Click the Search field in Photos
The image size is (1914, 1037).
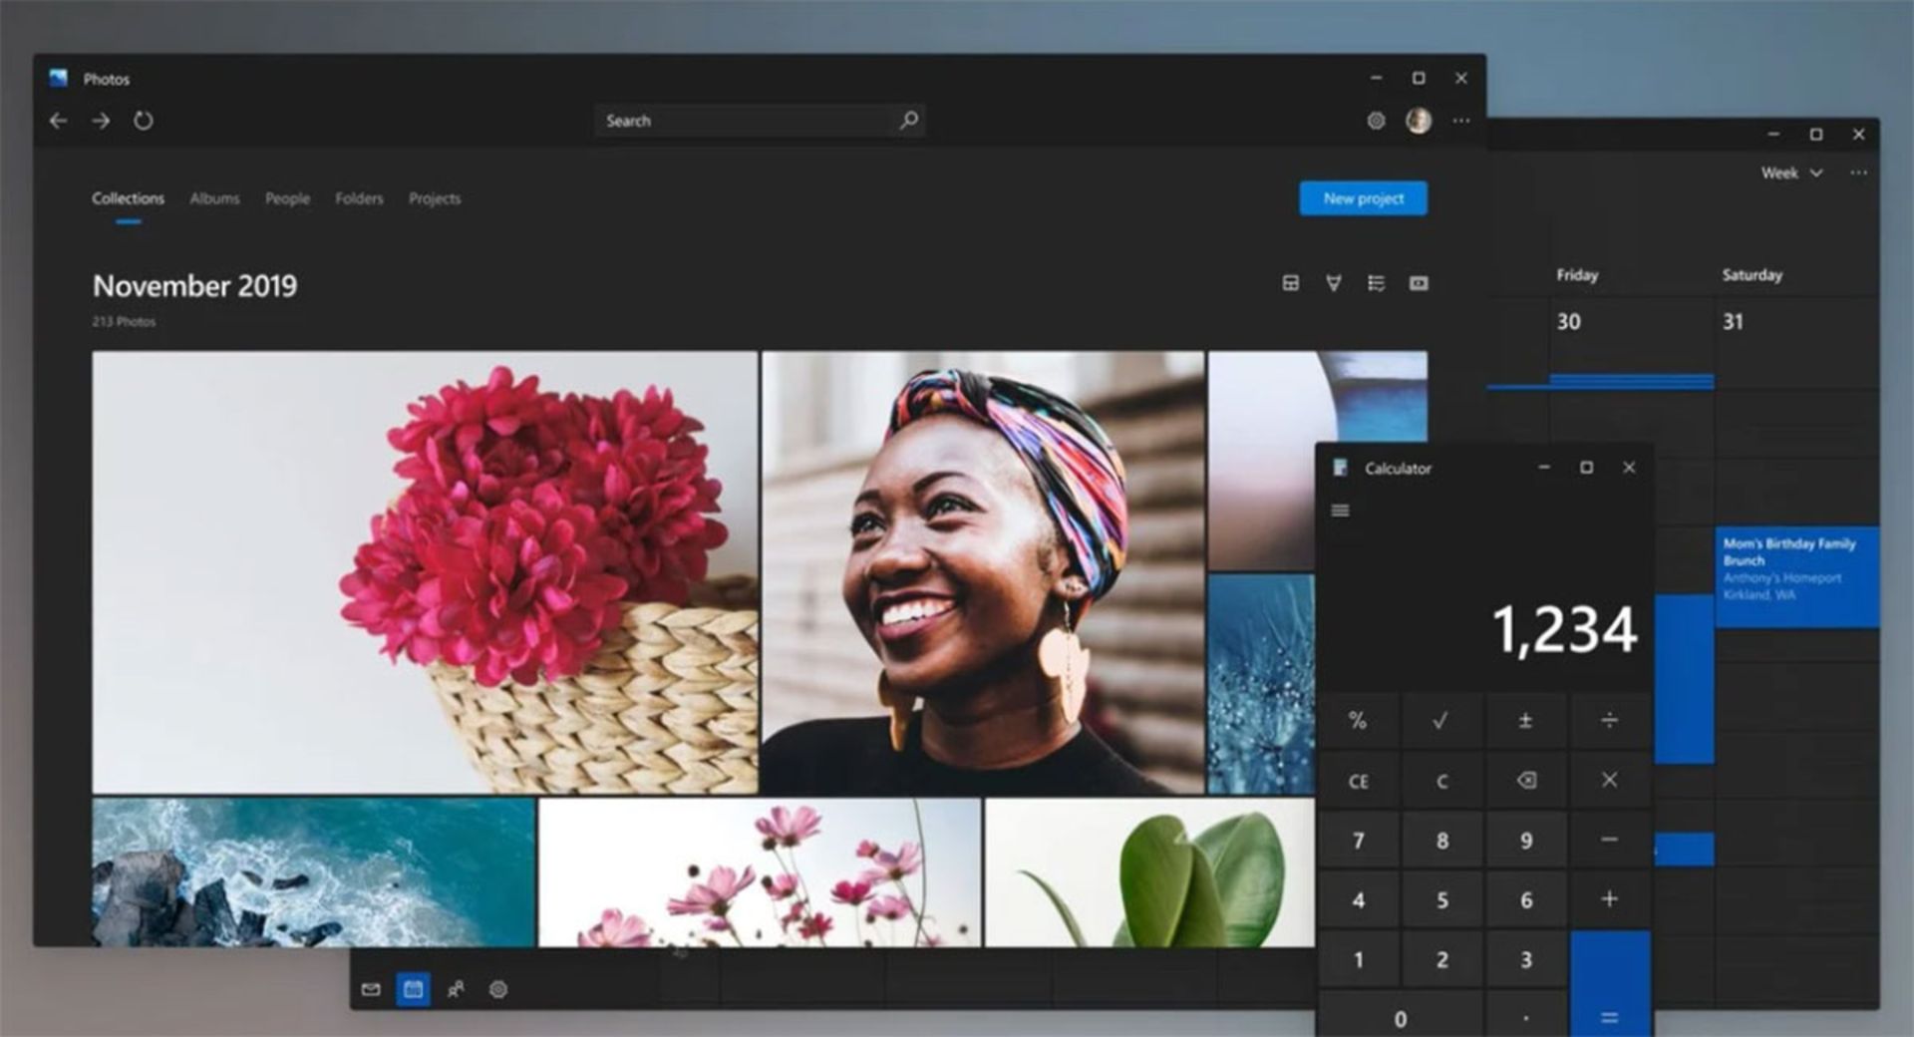pos(748,121)
